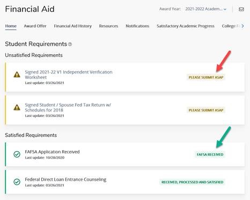
Task: Open the envelope messages icon
Action: (241, 9)
